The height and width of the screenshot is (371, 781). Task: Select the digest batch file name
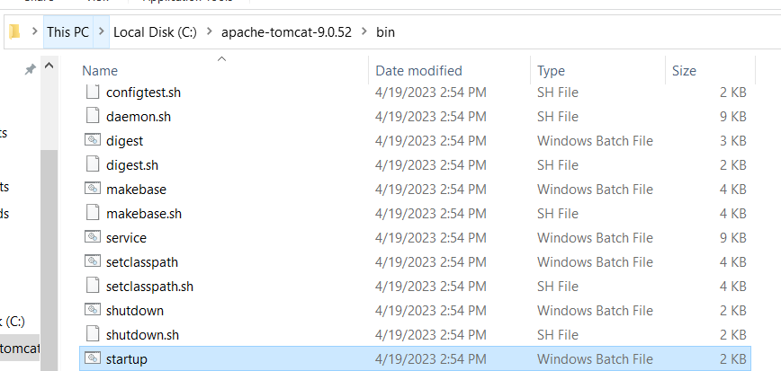coord(124,141)
